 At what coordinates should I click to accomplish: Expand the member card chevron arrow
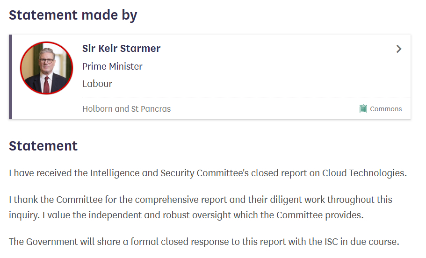coord(399,49)
